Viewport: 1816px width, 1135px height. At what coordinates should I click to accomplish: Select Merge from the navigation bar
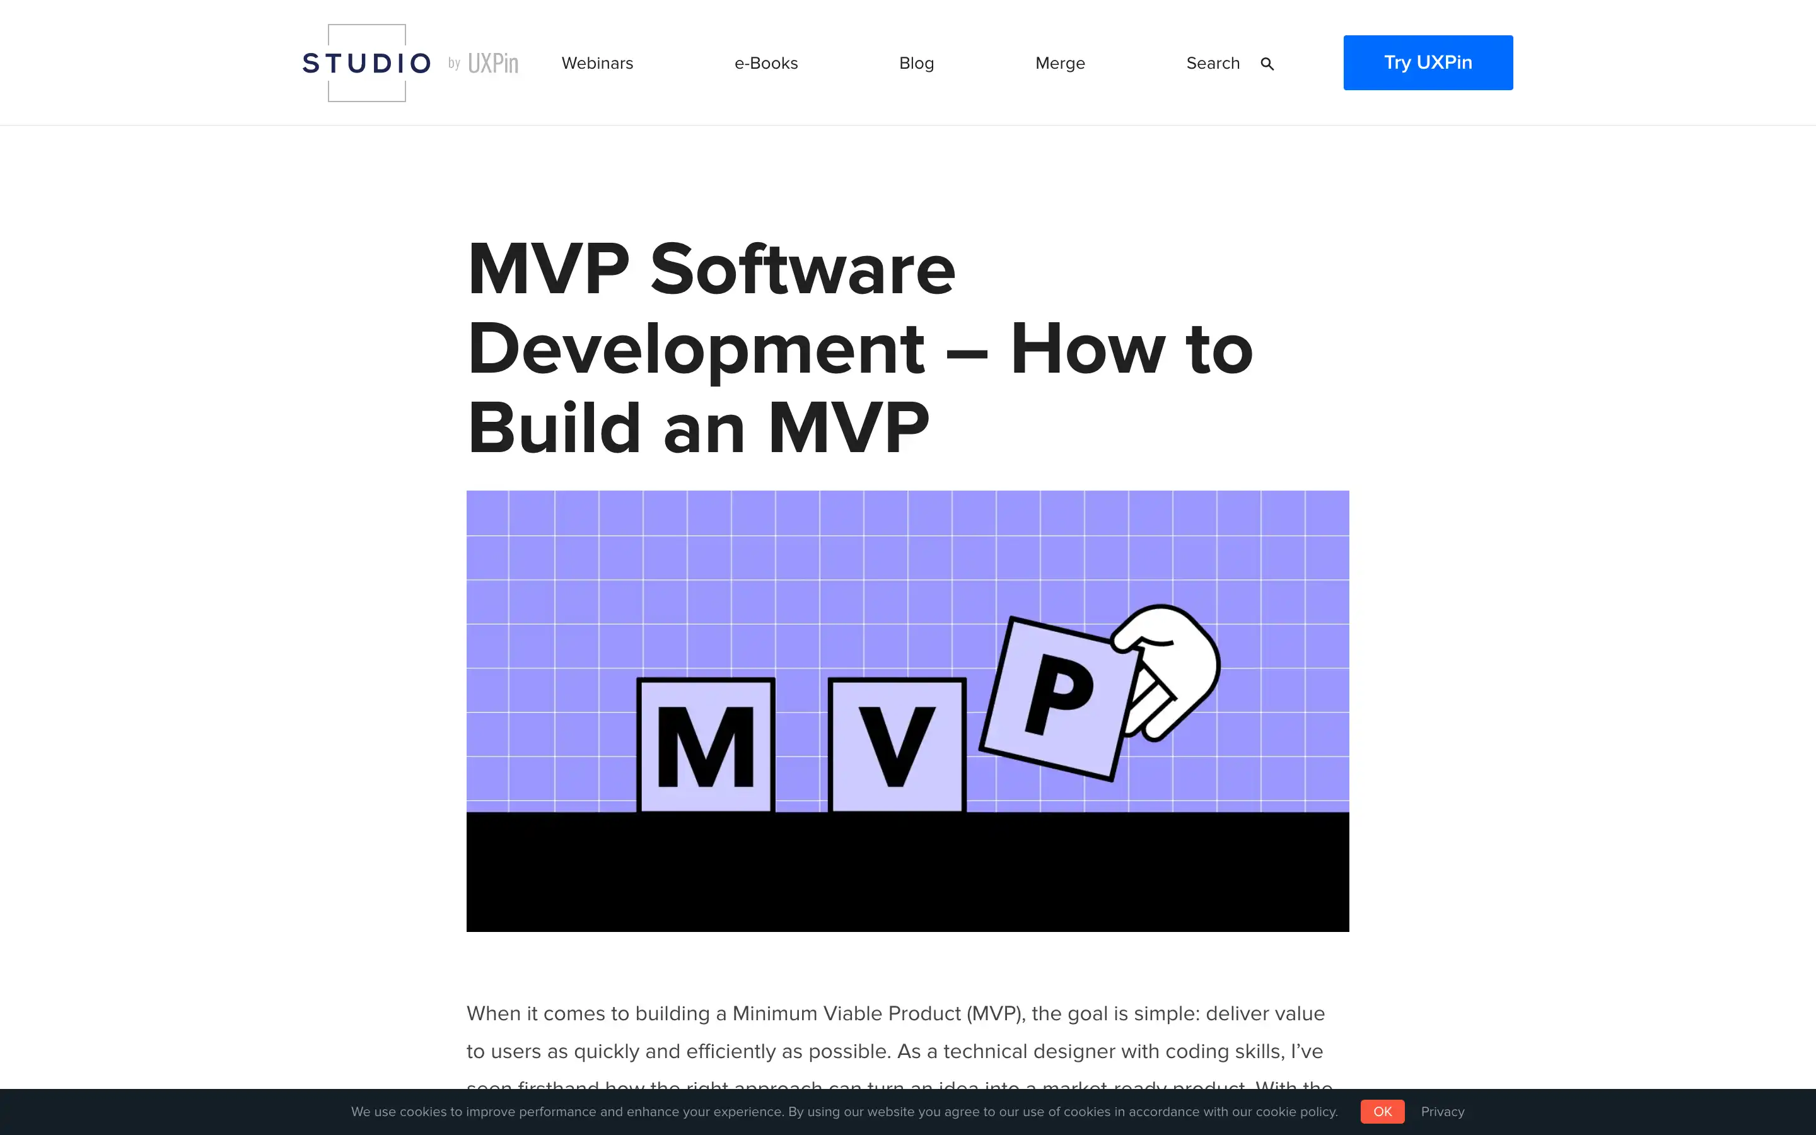point(1059,63)
